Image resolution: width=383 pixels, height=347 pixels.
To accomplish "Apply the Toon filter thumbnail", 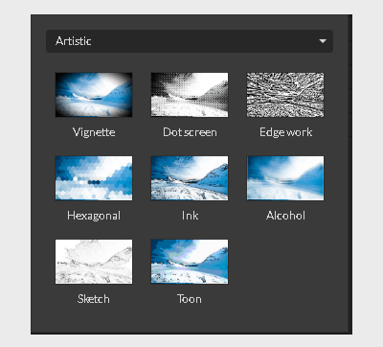I will pyautogui.click(x=190, y=262).
